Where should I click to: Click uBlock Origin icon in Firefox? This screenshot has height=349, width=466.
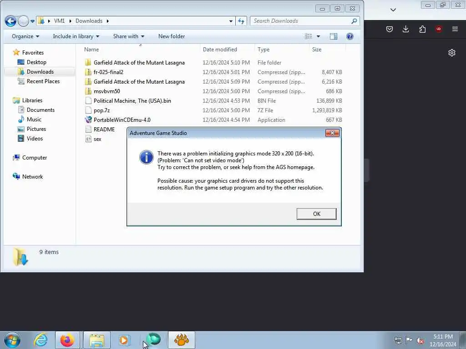point(439,29)
